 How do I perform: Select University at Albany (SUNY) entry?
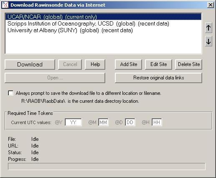pos(103,30)
